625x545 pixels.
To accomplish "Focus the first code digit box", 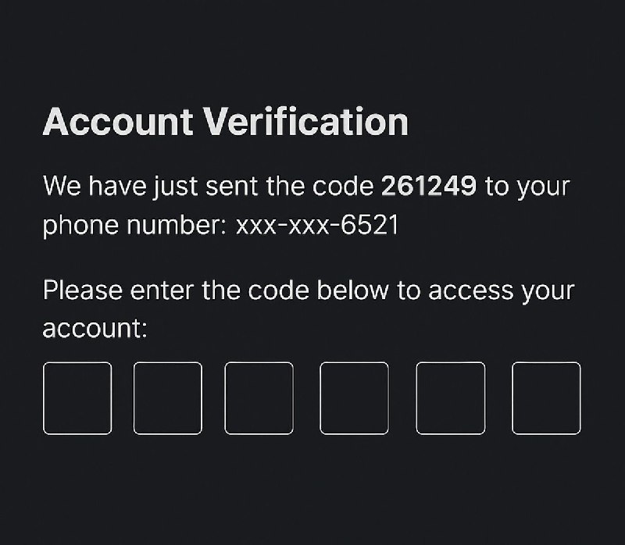I will [77, 398].
